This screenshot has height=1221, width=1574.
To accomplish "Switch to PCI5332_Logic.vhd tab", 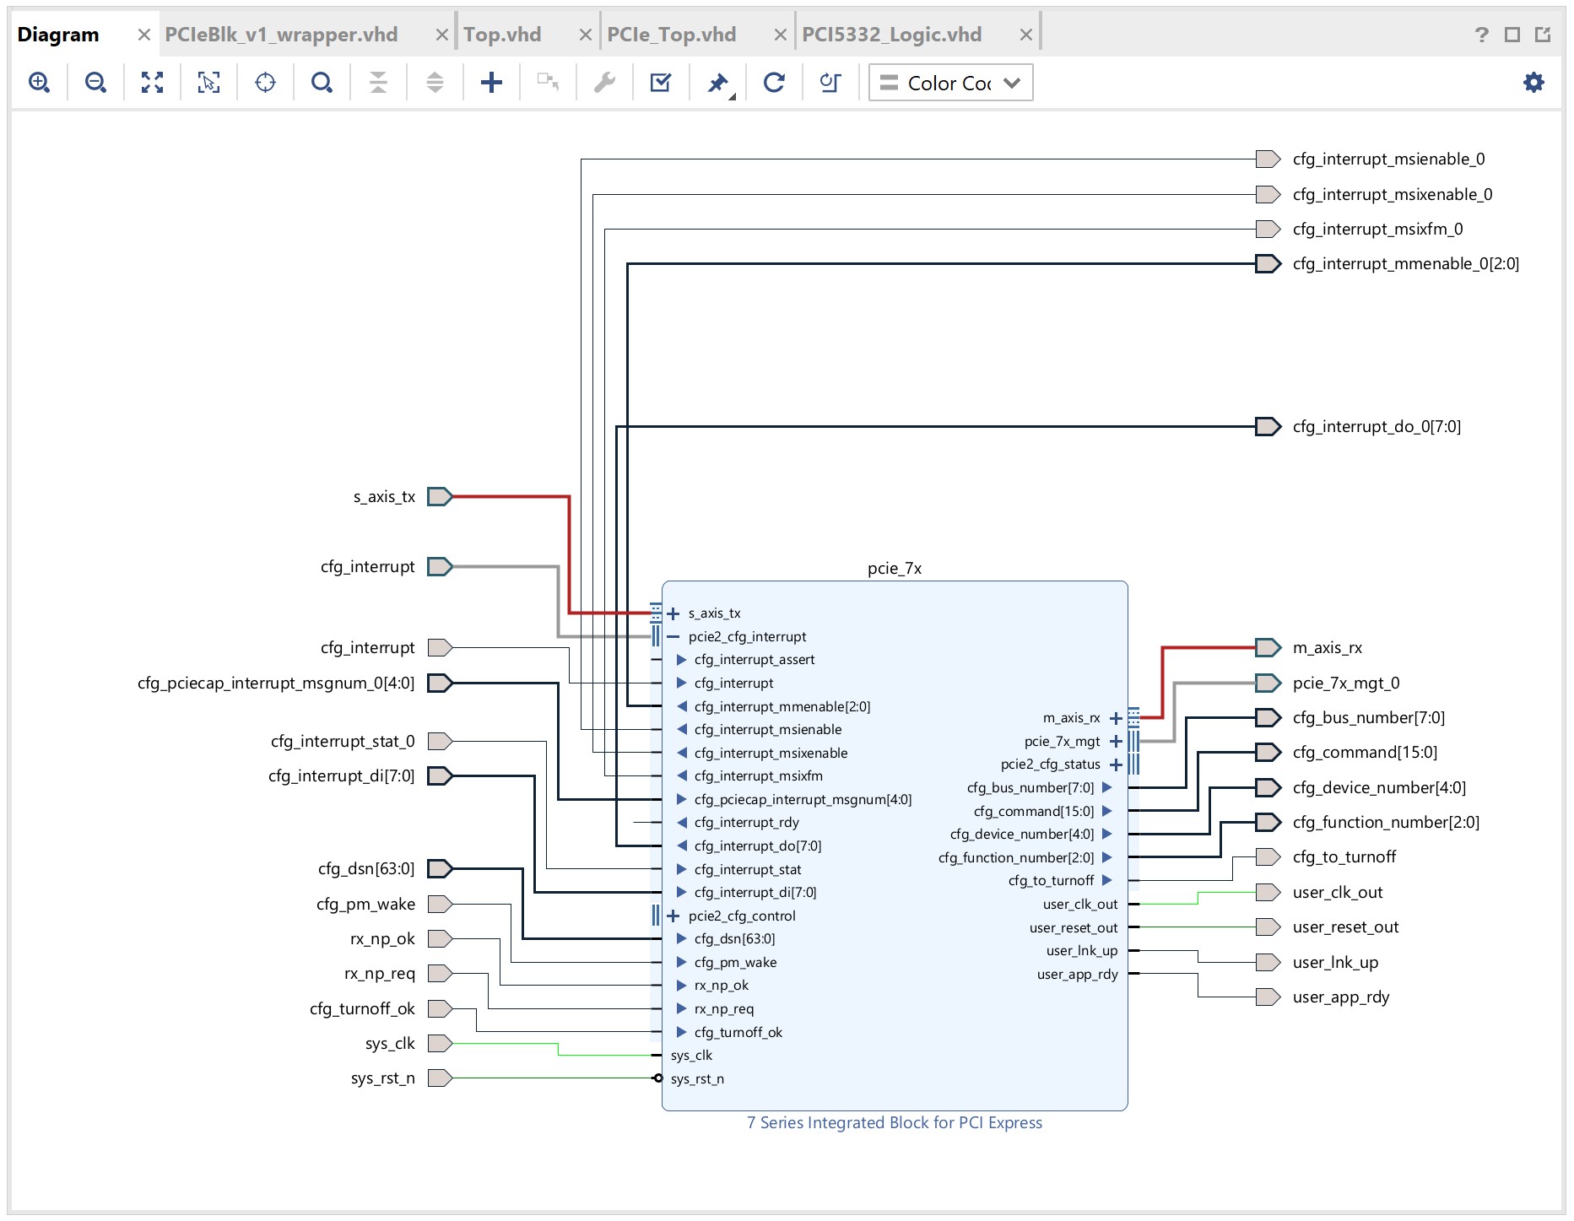I will point(892,35).
